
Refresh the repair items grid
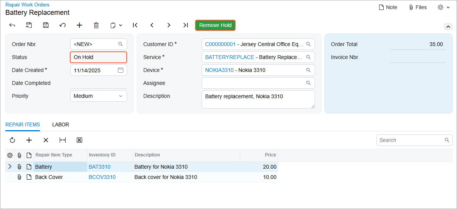(12, 140)
